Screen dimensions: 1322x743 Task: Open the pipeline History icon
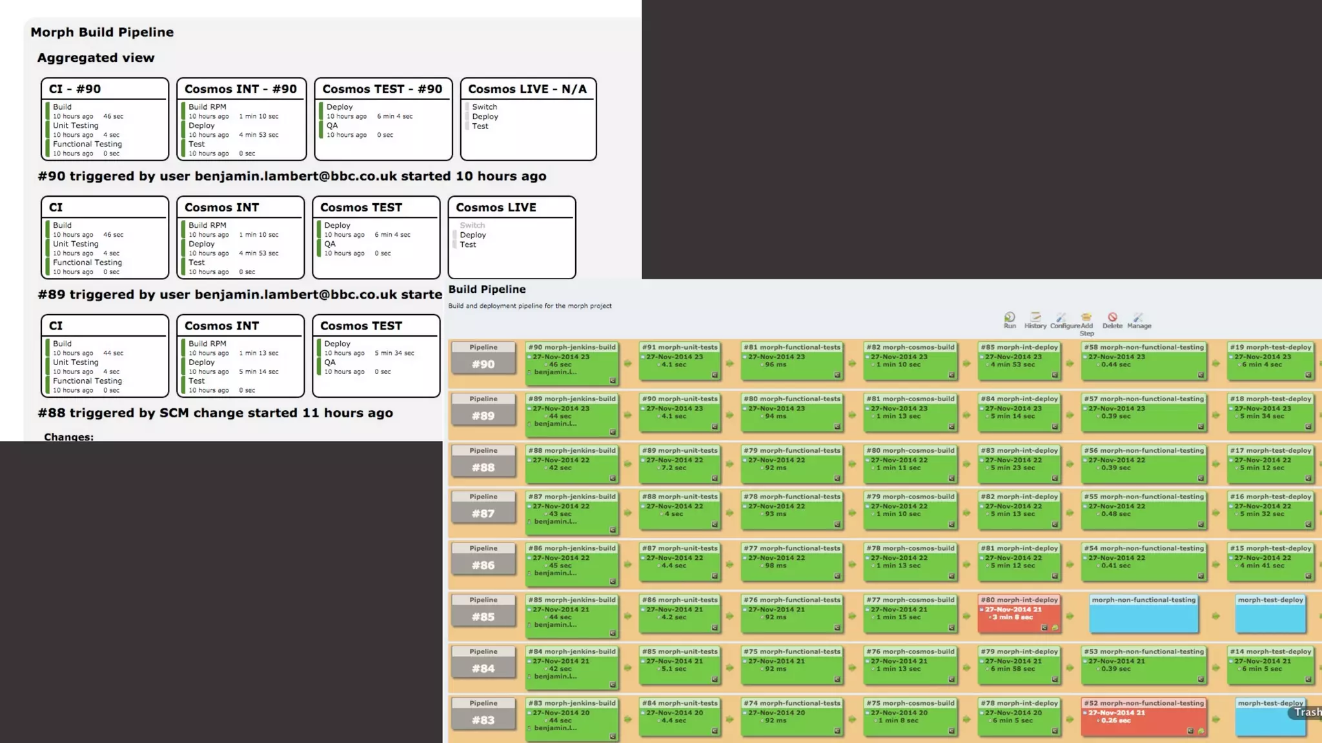click(x=1035, y=317)
